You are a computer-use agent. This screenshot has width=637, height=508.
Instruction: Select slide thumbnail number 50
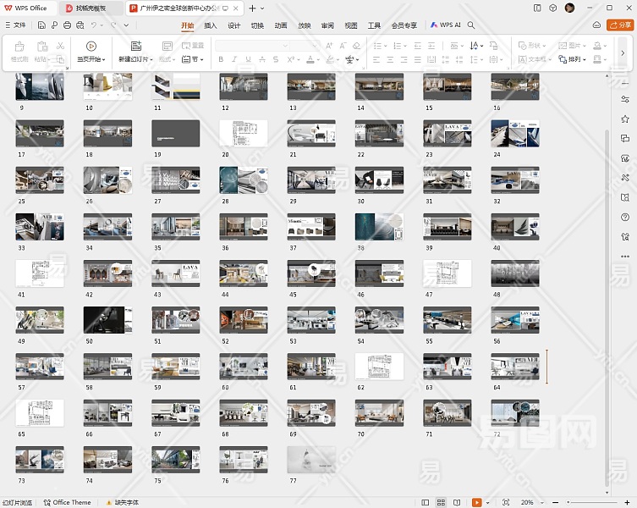(x=107, y=319)
